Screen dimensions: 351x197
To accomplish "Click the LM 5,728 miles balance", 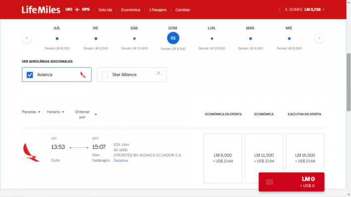I will [312, 9].
